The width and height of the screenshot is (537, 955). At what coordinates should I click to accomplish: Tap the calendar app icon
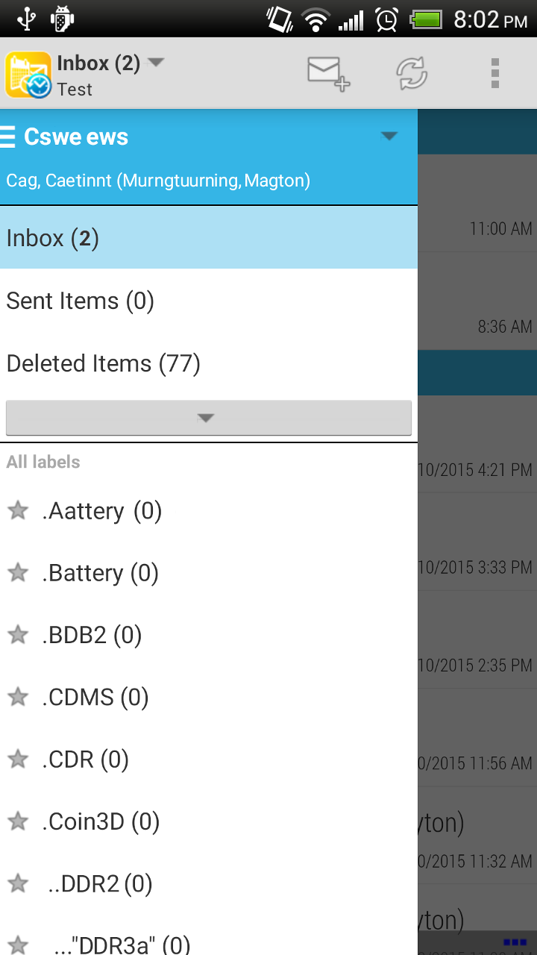(x=28, y=75)
